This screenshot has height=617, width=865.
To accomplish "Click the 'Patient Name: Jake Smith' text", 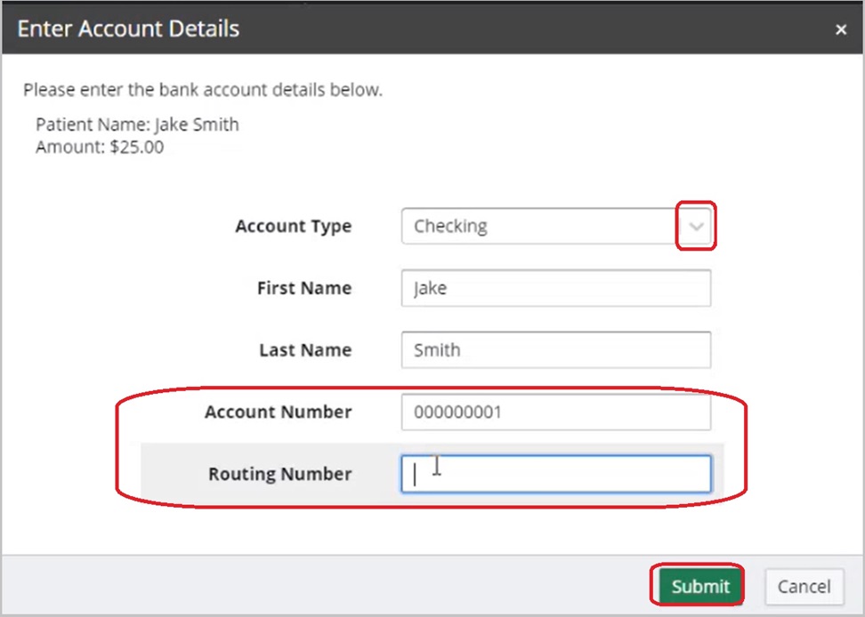I will point(137,124).
